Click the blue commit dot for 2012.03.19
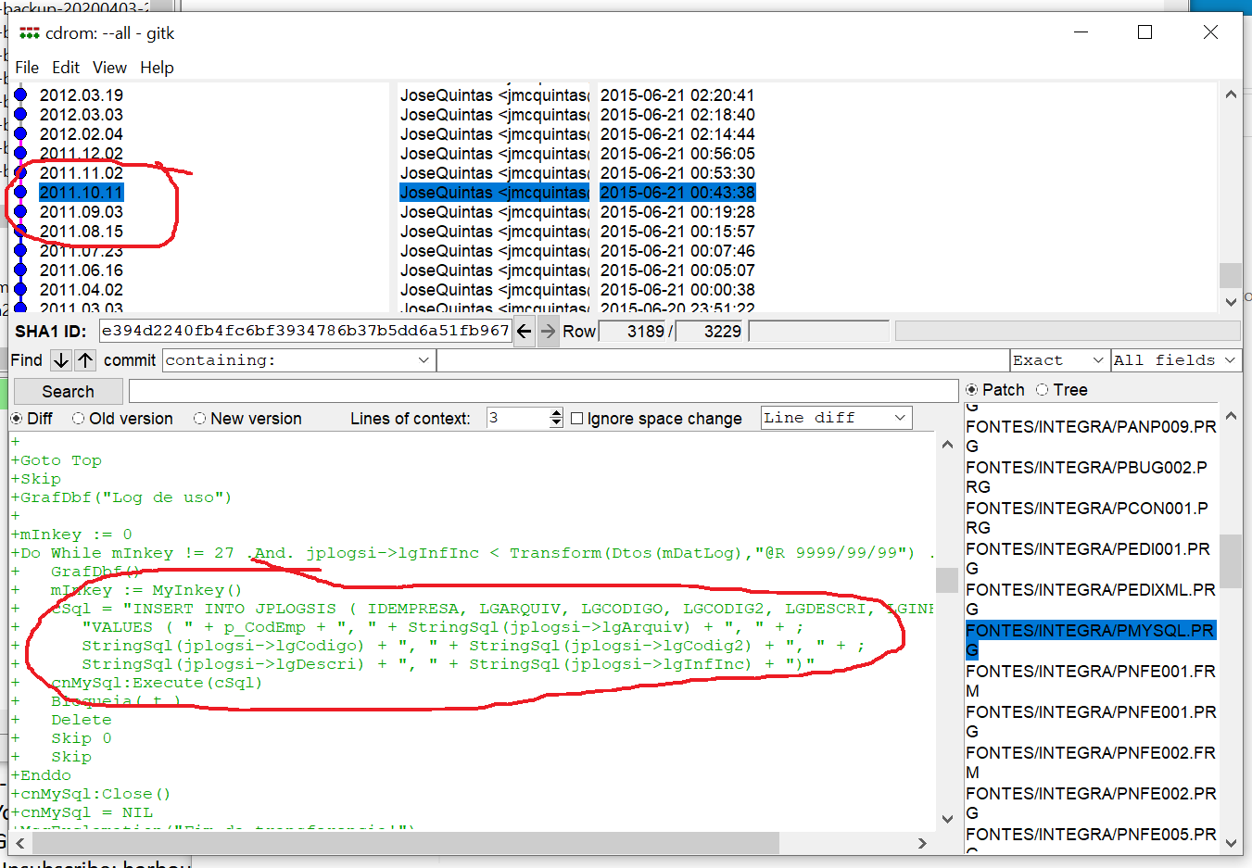Image resolution: width=1252 pixels, height=868 pixels. 20,95
